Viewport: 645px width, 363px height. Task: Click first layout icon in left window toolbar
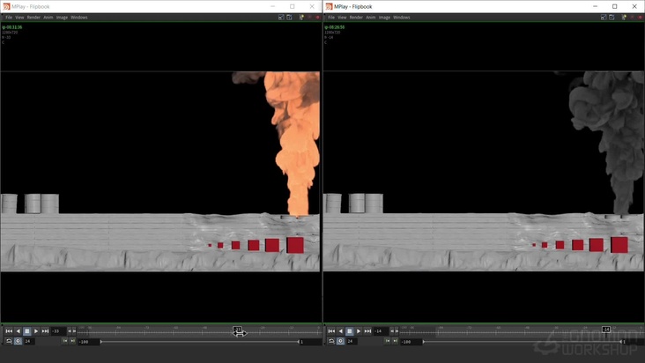(281, 18)
